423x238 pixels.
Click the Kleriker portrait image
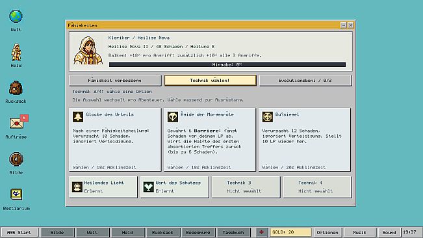pos(88,51)
